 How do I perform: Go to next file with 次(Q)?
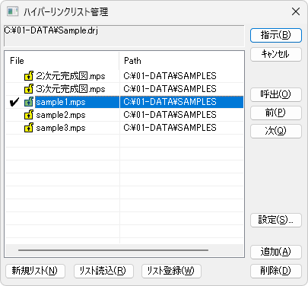point(276,131)
